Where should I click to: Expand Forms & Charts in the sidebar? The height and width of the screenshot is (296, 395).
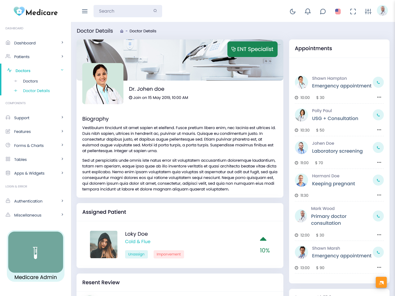(35, 146)
